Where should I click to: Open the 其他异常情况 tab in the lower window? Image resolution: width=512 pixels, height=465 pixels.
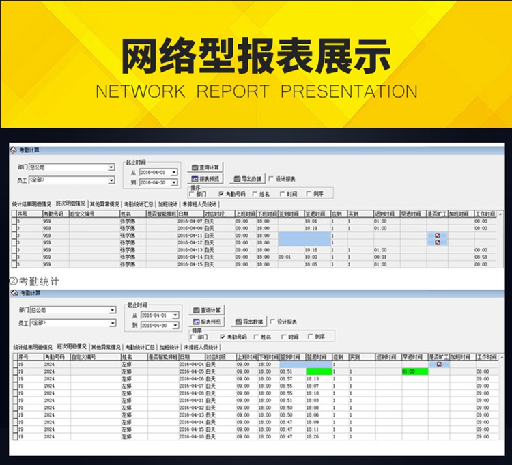(105, 347)
